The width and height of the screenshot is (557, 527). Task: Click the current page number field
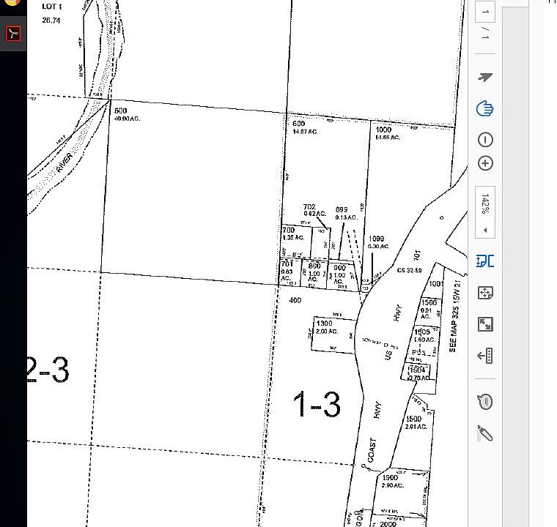pos(485,12)
